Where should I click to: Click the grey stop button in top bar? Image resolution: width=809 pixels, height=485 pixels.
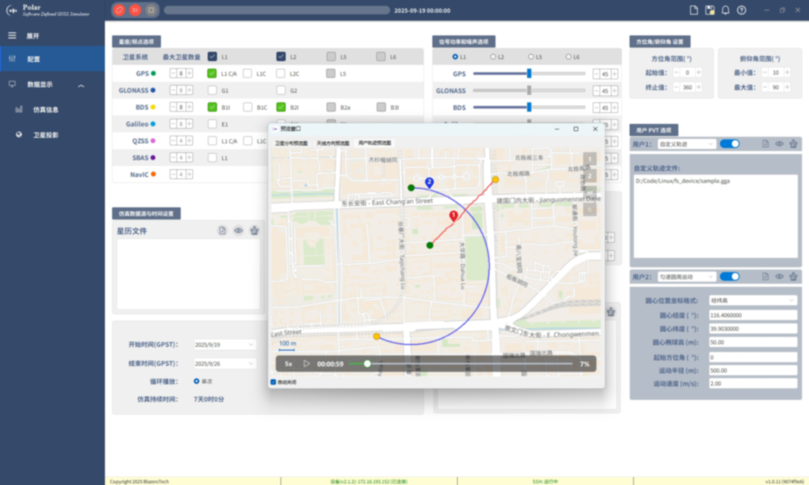click(150, 10)
